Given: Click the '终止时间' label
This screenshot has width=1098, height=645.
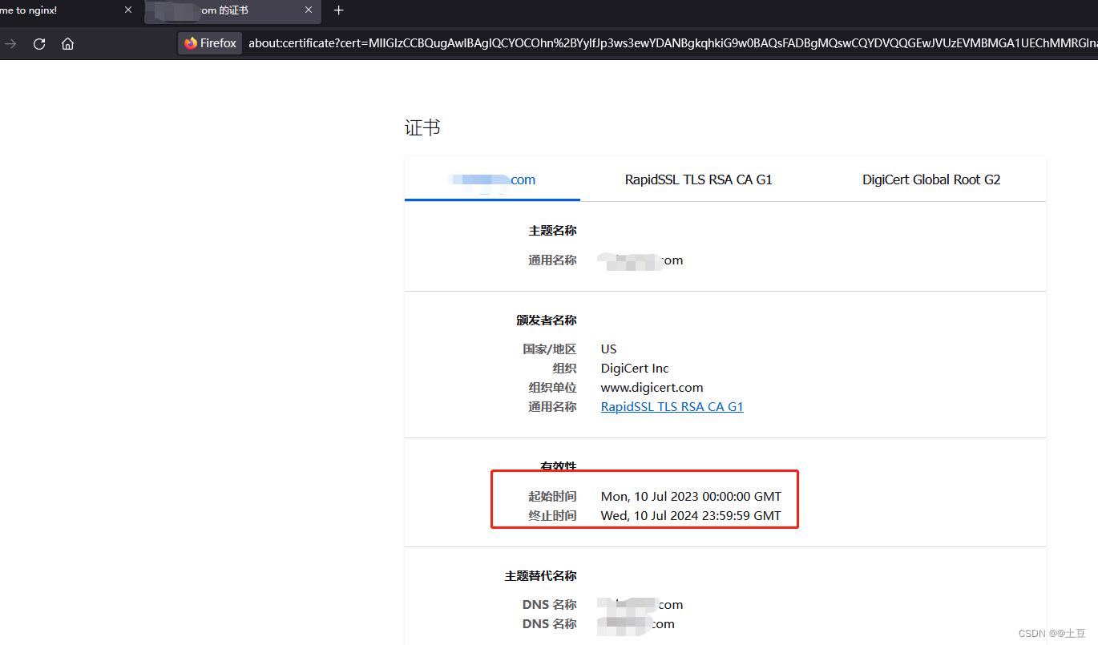Looking at the screenshot, I should (552, 516).
